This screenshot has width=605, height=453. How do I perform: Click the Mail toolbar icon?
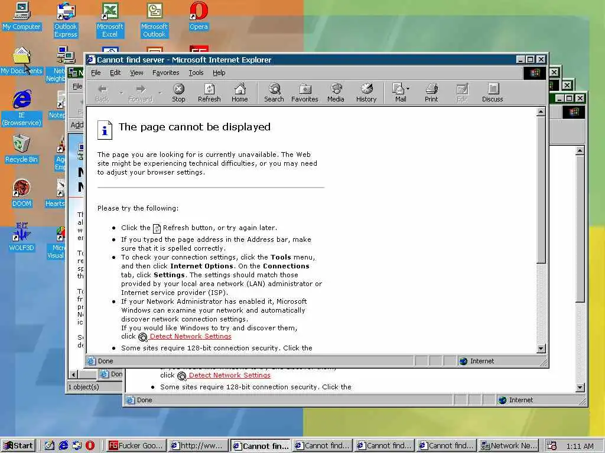(399, 93)
